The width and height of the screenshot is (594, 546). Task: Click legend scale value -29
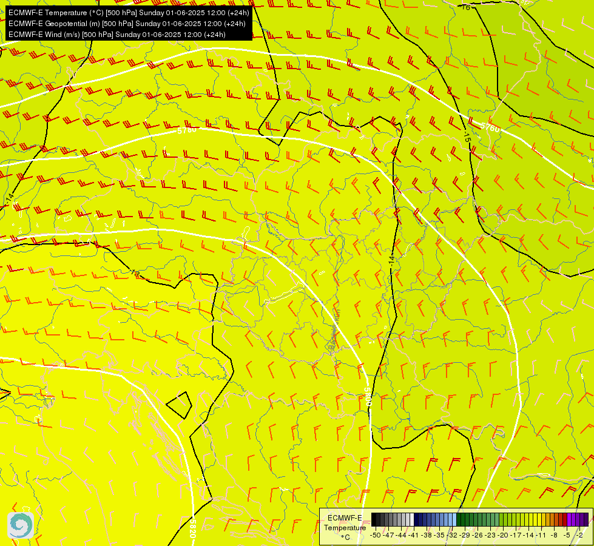tap(465, 535)
